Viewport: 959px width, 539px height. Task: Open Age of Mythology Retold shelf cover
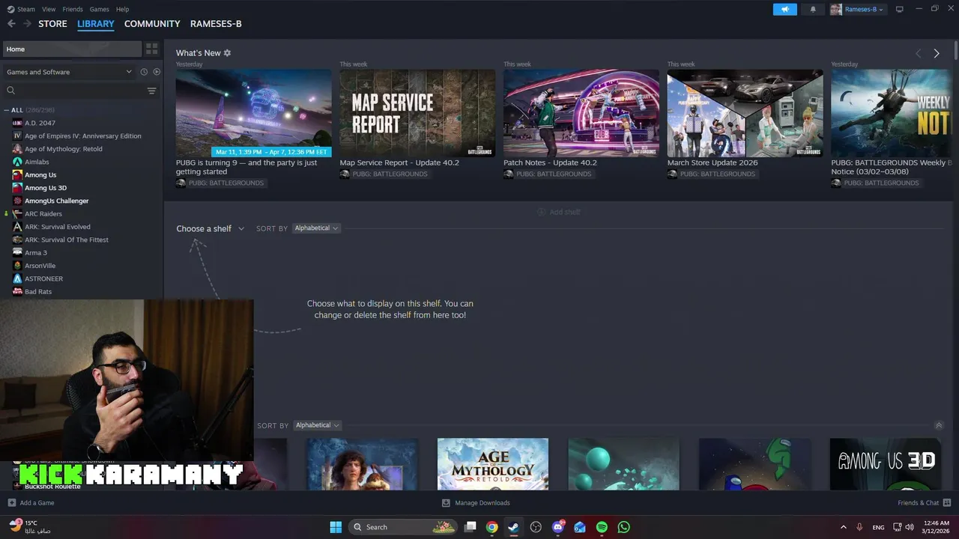(493, 464)
